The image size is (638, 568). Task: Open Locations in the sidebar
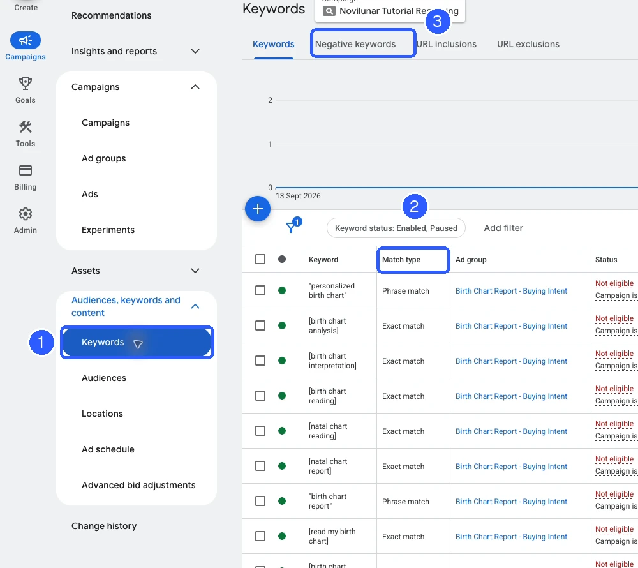102,414
